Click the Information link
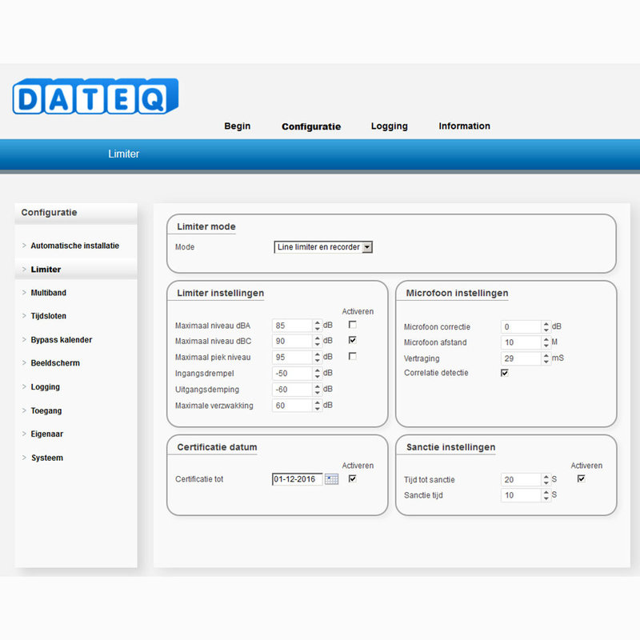 (x=464, y=126)
